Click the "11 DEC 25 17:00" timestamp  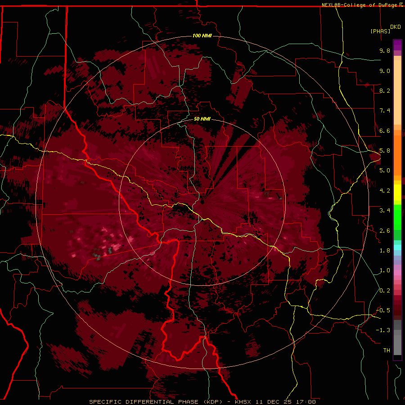(x=286, y=402)
